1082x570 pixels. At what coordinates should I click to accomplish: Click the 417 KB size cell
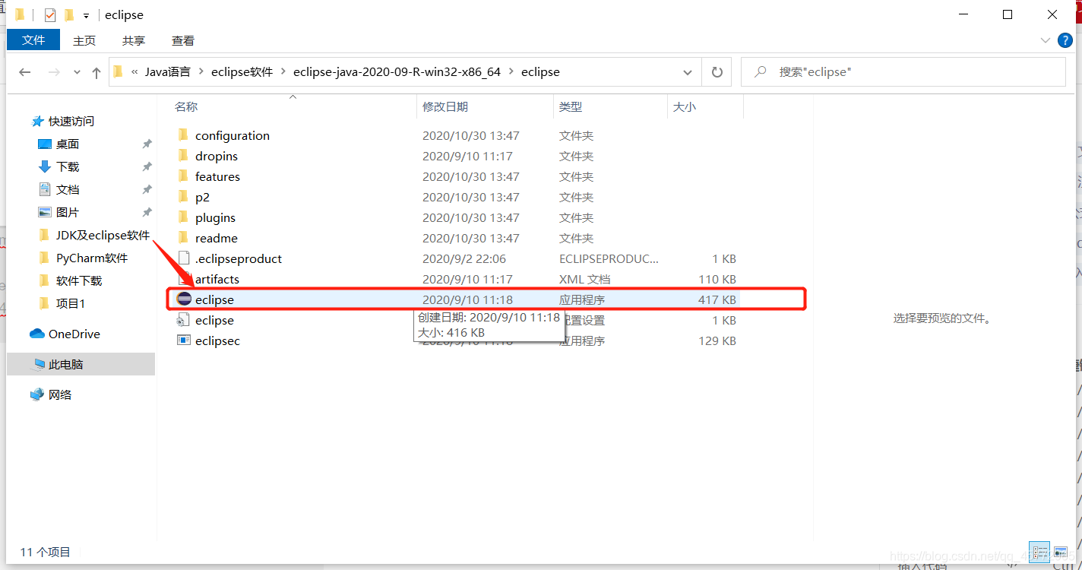click(717, 299)
